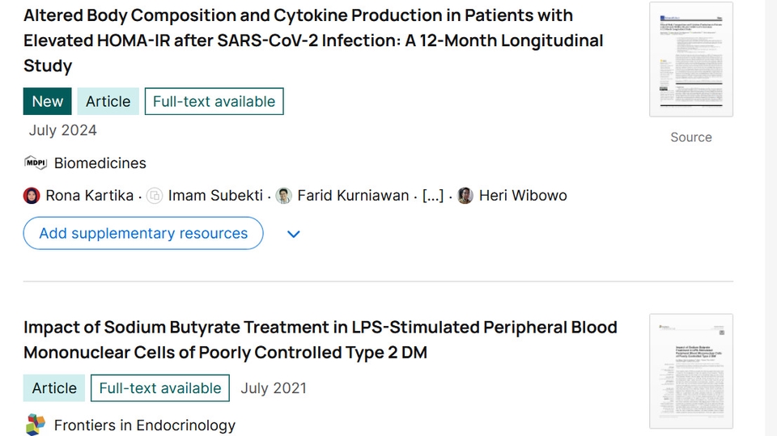Click the Biomedicines journal name

tap(100, 163)
